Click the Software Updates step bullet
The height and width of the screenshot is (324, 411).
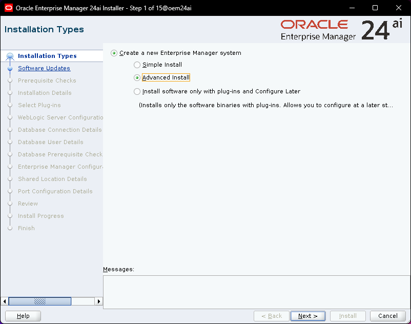[10, 68]
